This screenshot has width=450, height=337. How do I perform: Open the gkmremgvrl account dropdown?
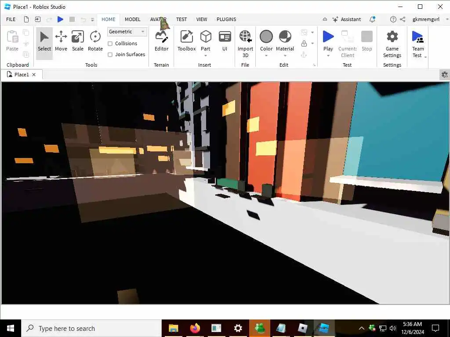[447, 19]
